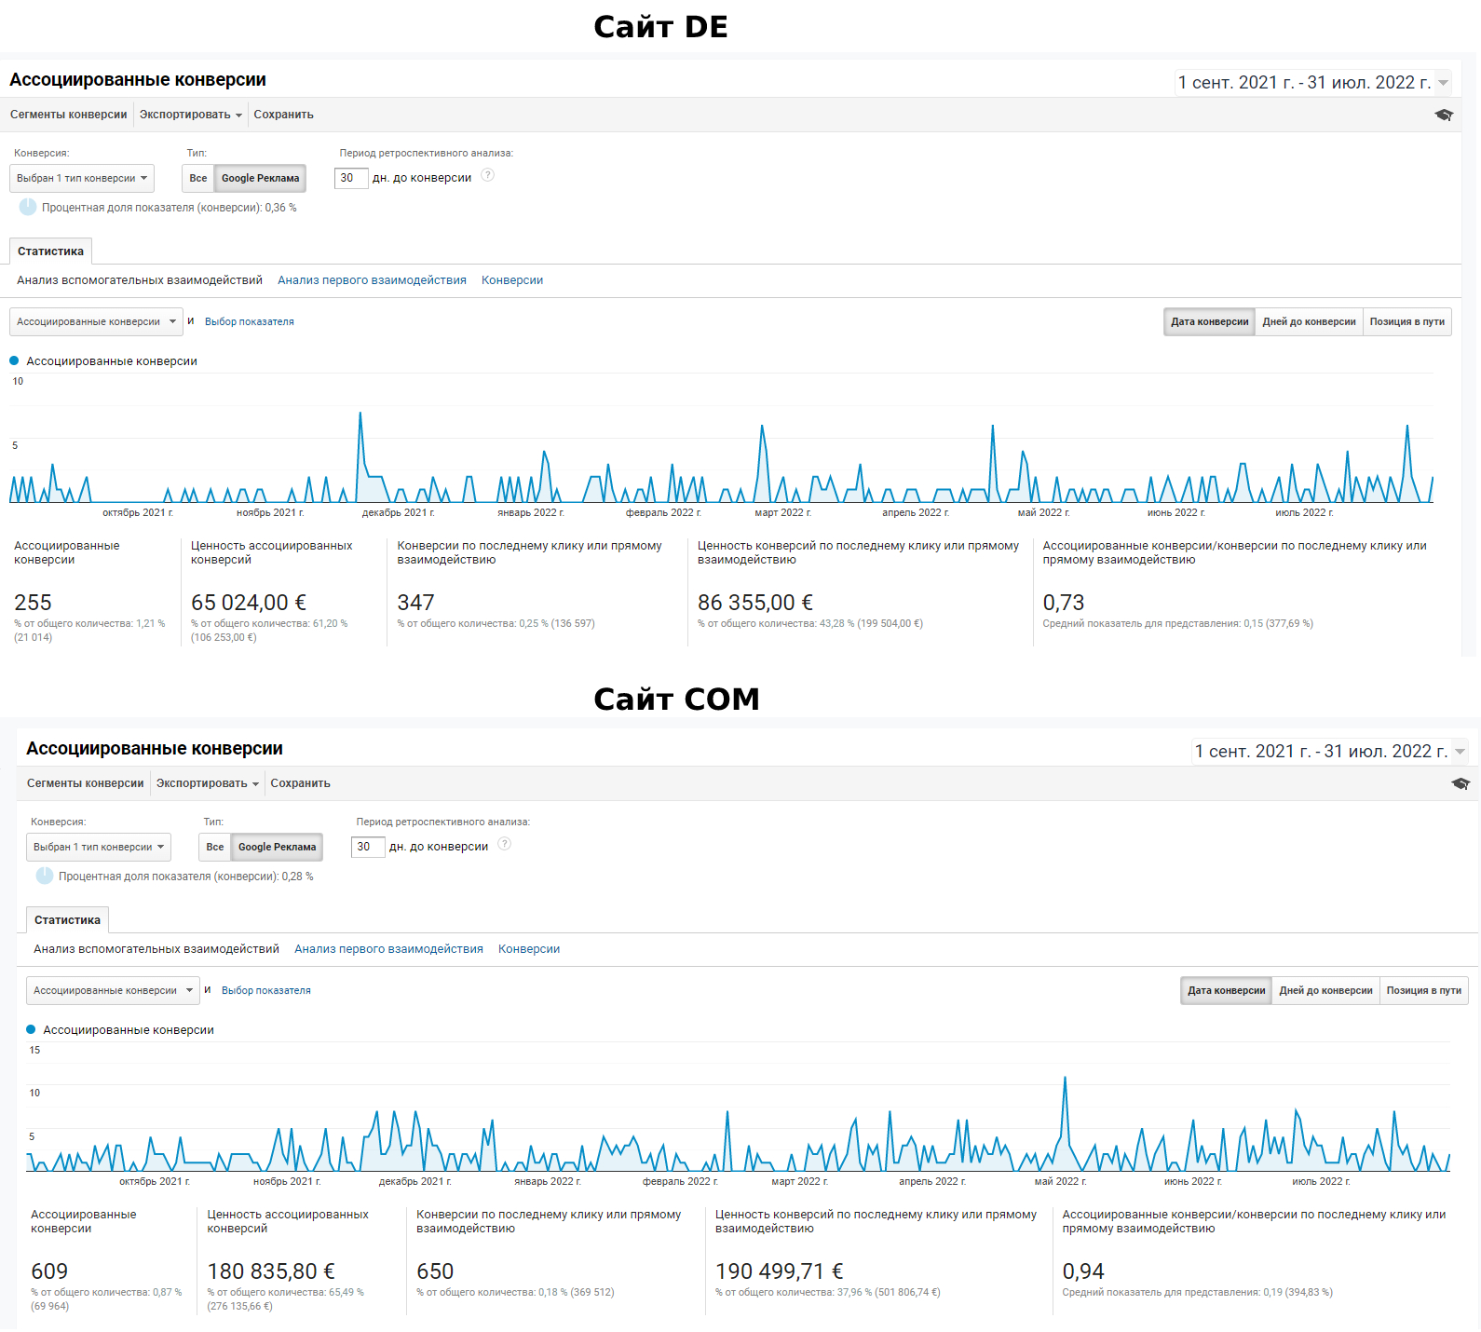This screenshot has height=1332, width=1481.
Task: Select 'Дата конверсии' view in DE report
Action: [x=1209, y=322]
